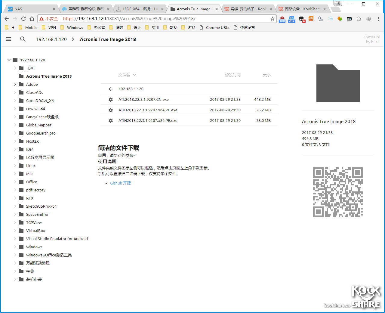Click the search magnifier icon
Screen dimensions: 385x313
[x=23, y=39]
